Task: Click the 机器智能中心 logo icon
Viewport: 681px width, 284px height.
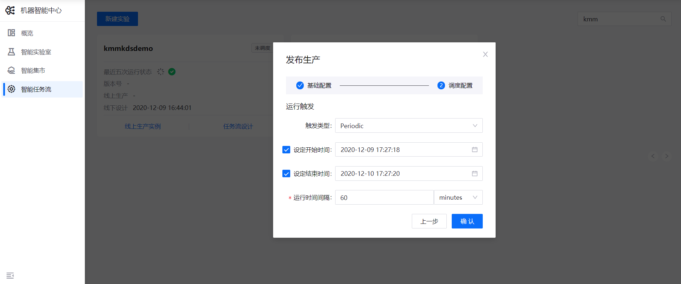Action: coord(10,10)
